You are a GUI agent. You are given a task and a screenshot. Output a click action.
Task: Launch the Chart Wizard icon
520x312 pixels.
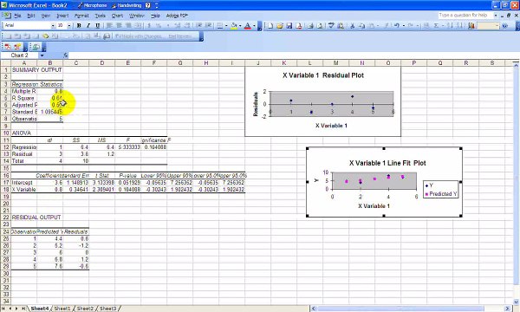point(471,25)
